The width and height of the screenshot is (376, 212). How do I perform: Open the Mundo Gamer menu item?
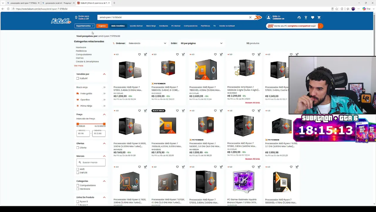coord(136,26)
